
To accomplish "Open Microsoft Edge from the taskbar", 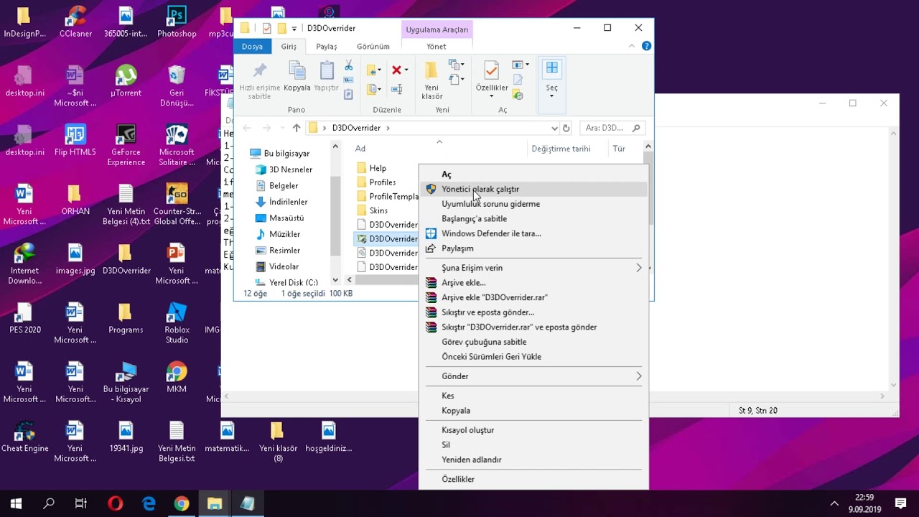I will [149, 503].
